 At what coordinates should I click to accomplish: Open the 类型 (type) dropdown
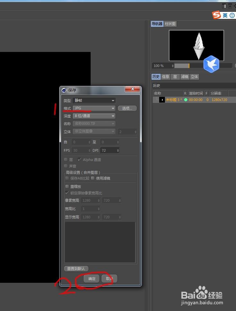click(94, 101)
